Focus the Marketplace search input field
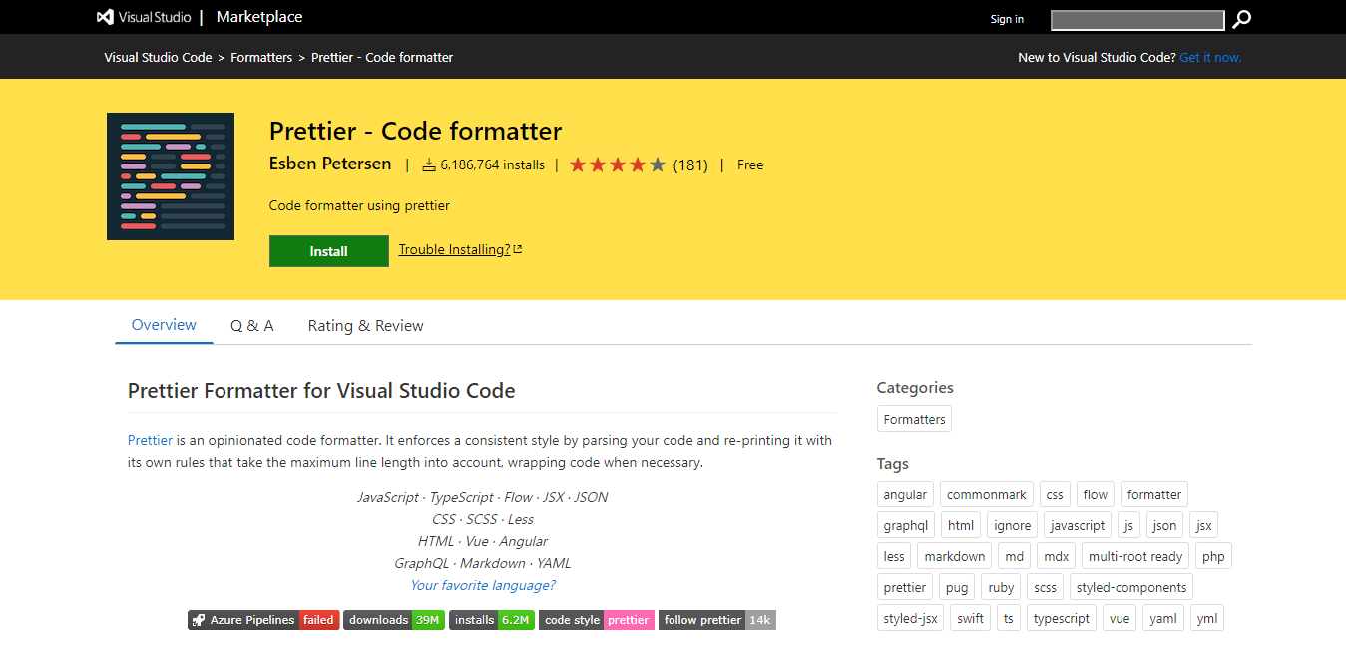 click(x=1137, y=20)
